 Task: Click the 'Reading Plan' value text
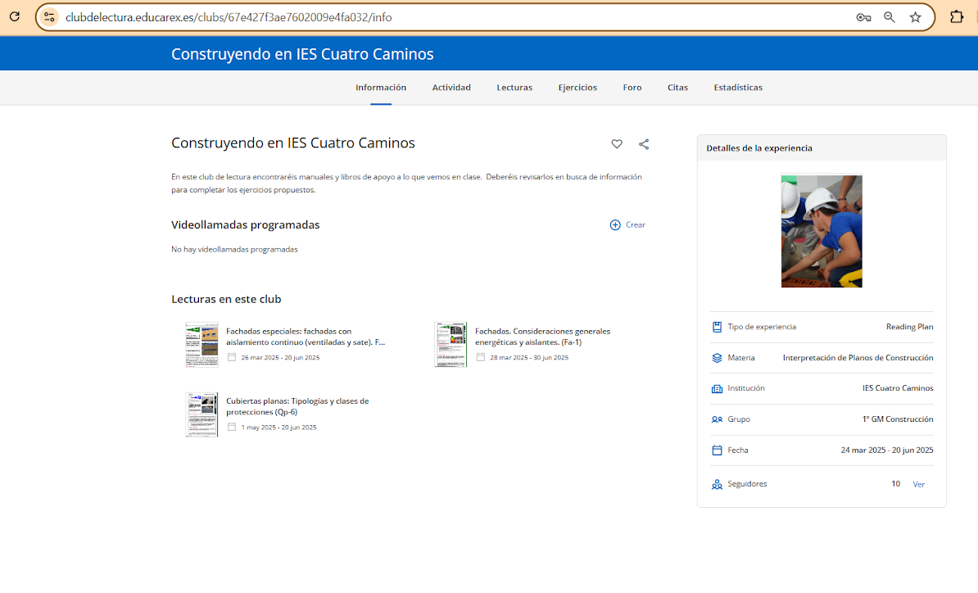tap(909, 327)
